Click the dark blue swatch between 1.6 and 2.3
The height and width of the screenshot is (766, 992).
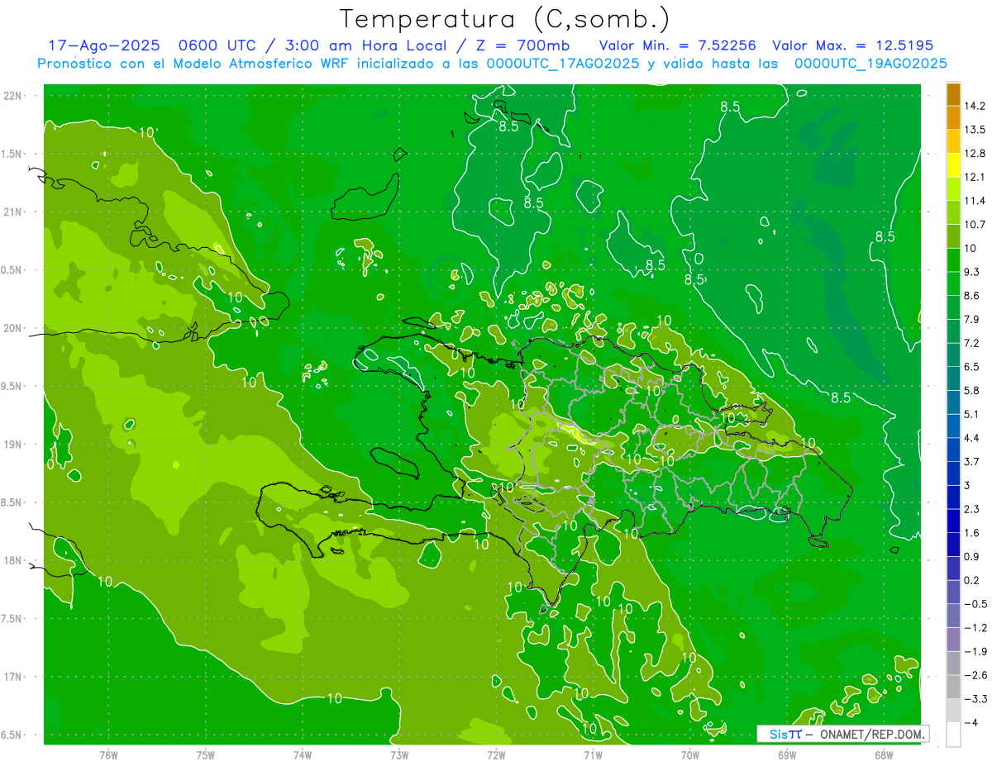953,521
